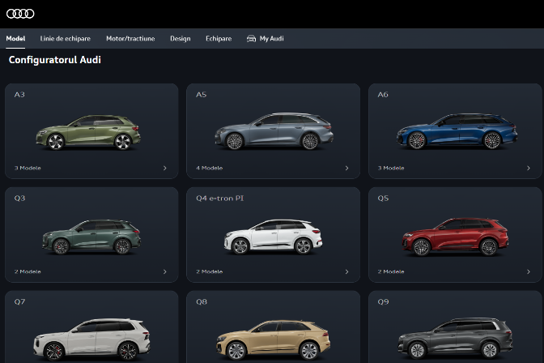Image resolution: width=544 pixels, height=363 pixels.
Task: Click '3 Modele' under the A6 card
Action: pyautogui.click(x=391, y=168)
